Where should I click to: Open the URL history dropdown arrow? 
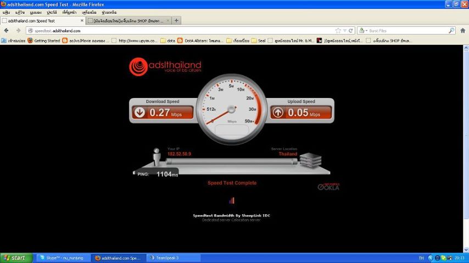click(x=344, y=31)
